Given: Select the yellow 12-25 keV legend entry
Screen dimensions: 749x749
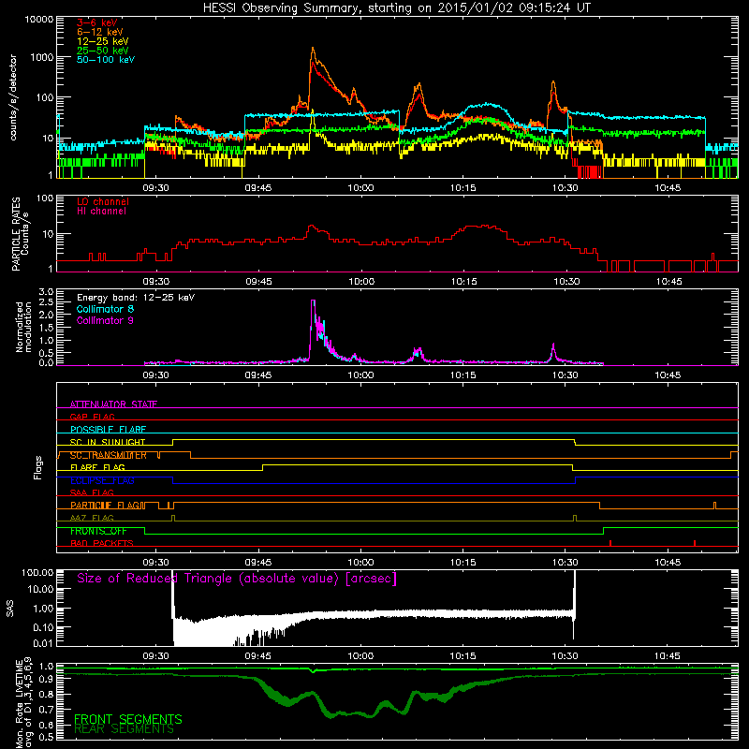Looking at the screenshot, I should click(x=103, y=41).
